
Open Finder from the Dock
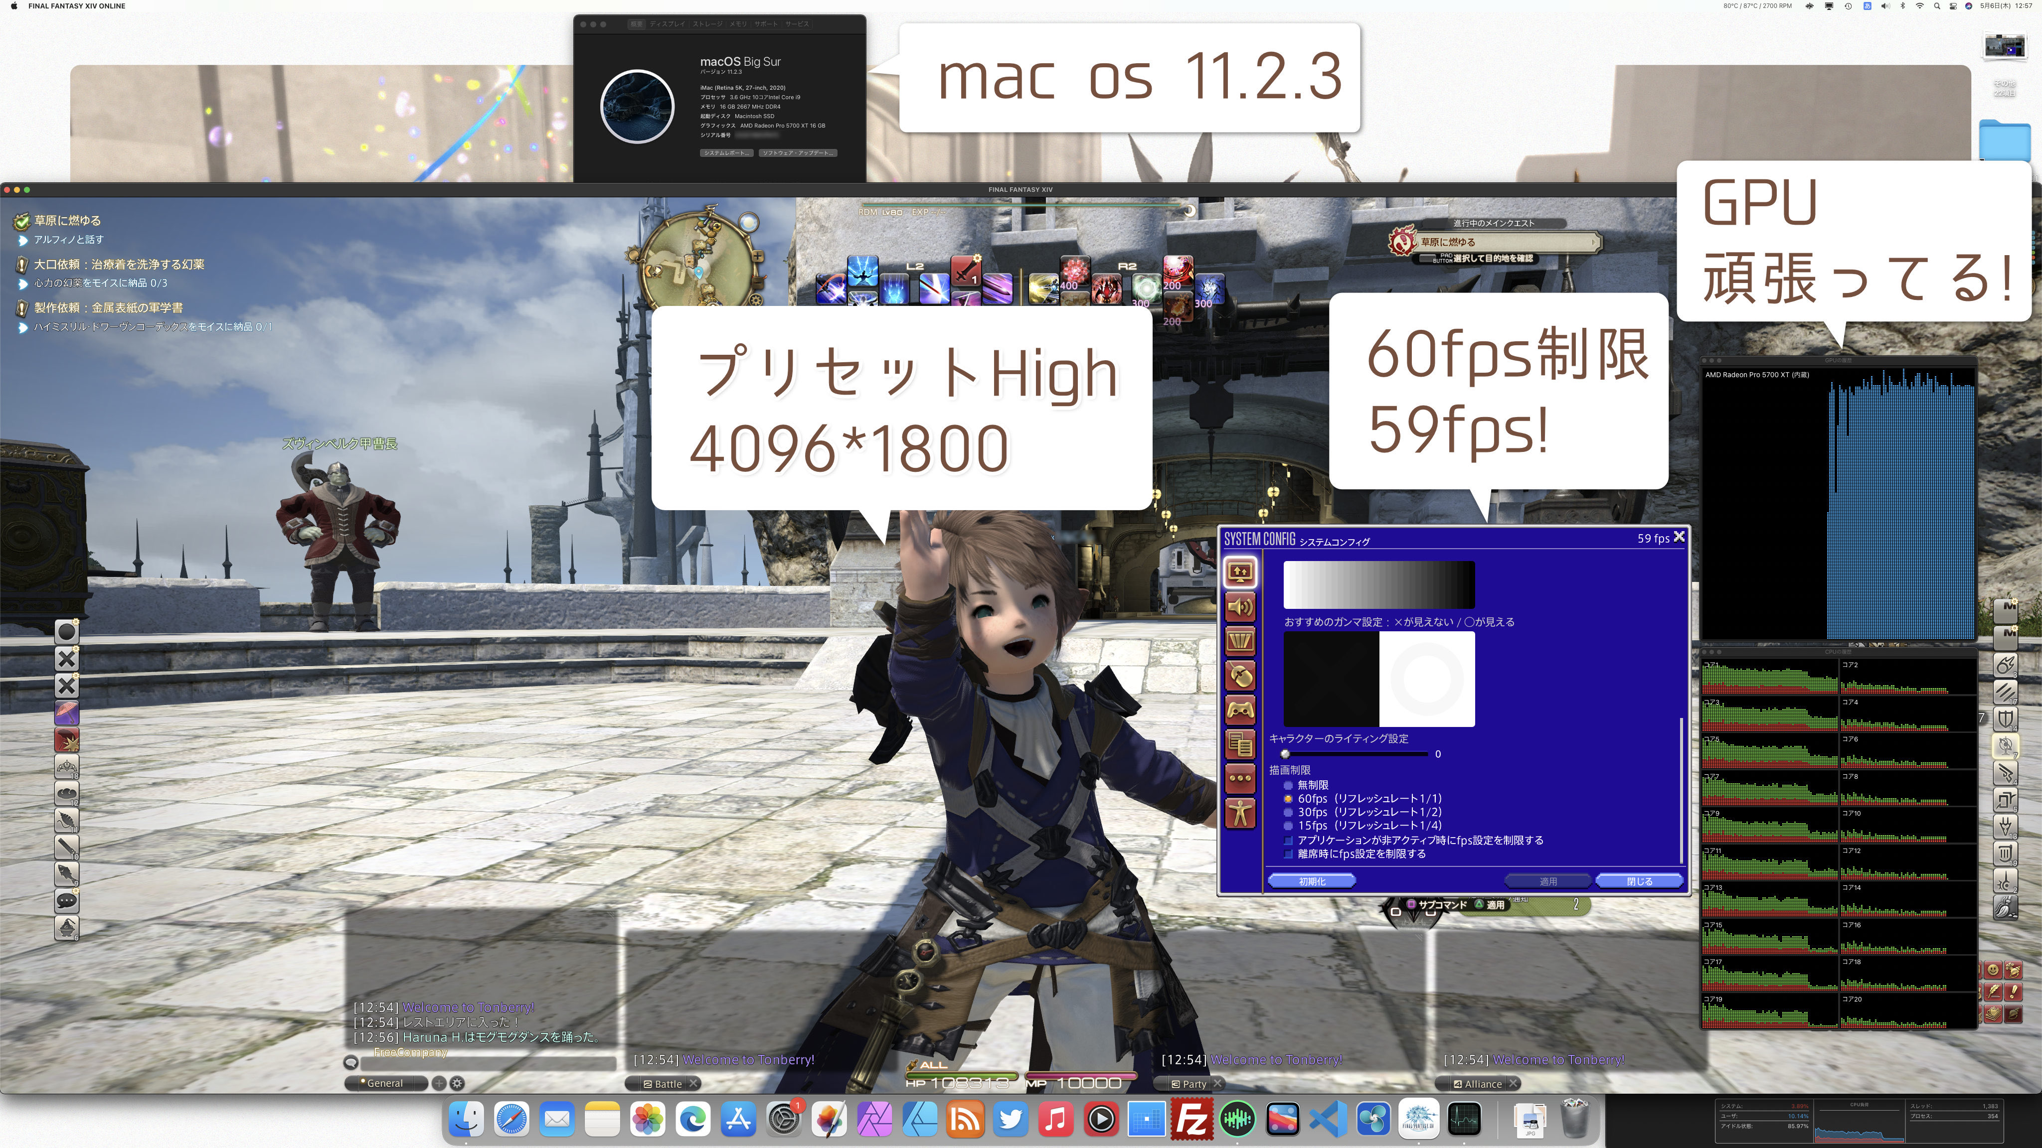[466, 1119]
